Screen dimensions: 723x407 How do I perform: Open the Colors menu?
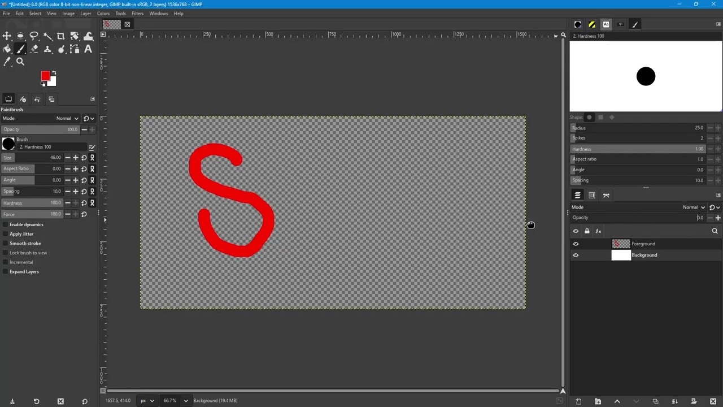[x=103, y=14]
